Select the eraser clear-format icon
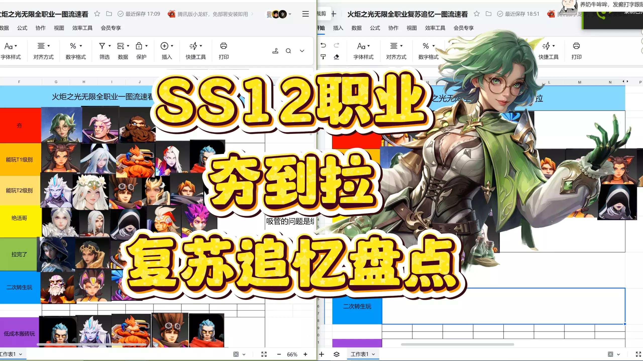The width and height of the screenshot is (643, 361). click(336, 57)
